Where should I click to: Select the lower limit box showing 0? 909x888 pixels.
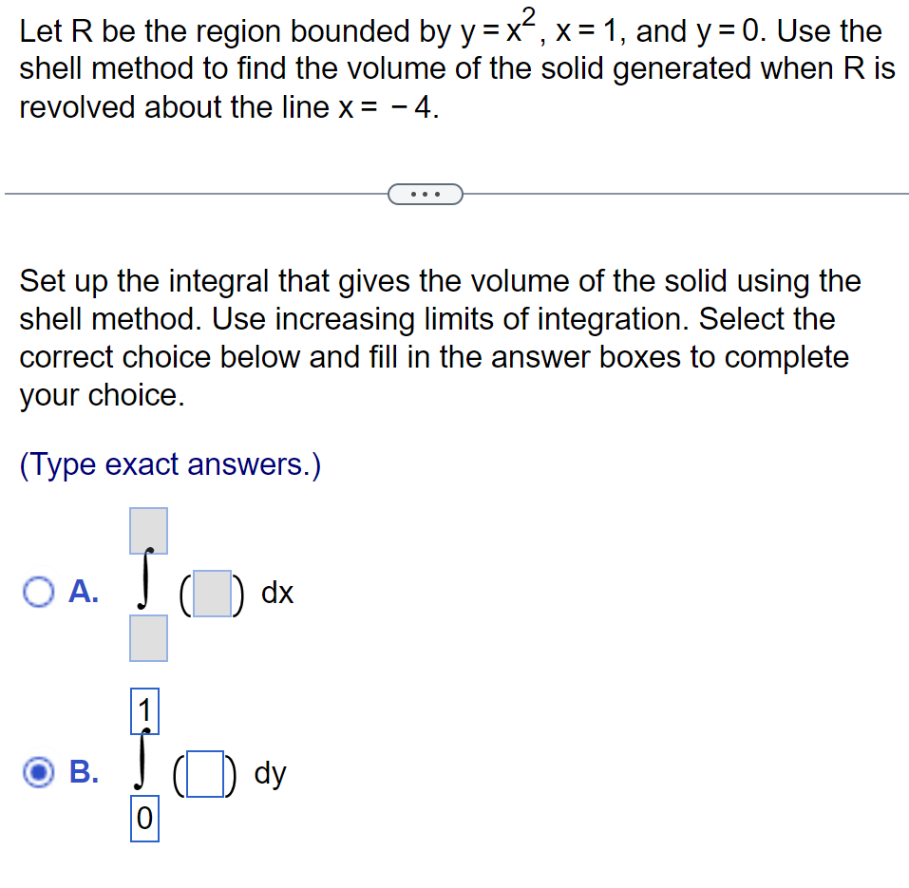[x=144, y=819]
